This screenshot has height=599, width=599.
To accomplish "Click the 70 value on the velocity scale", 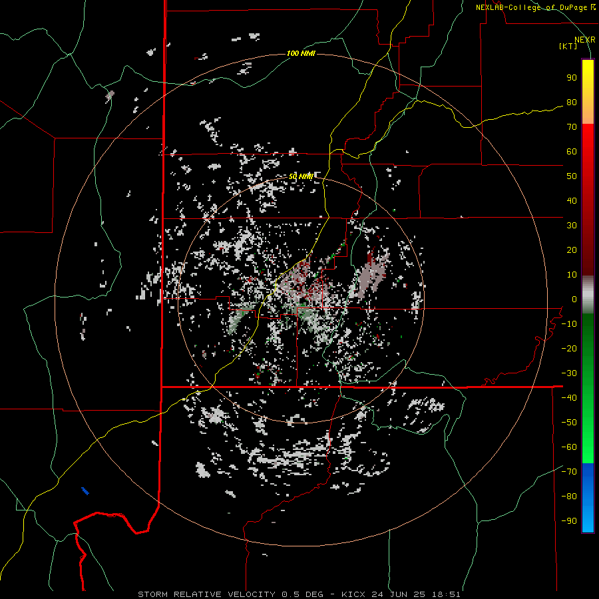I will (572, 127).
